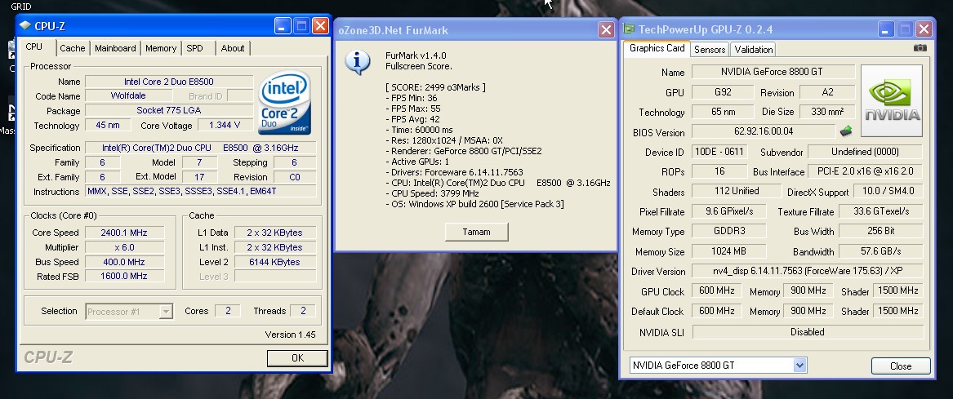Image resolution: width=953 pixels, height=399 pixels.
Task: Click the GRID desktop shortcut label
Action: [x=21, y=7]
